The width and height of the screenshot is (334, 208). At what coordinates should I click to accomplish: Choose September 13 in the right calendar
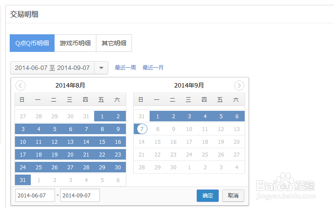point(237,129)
